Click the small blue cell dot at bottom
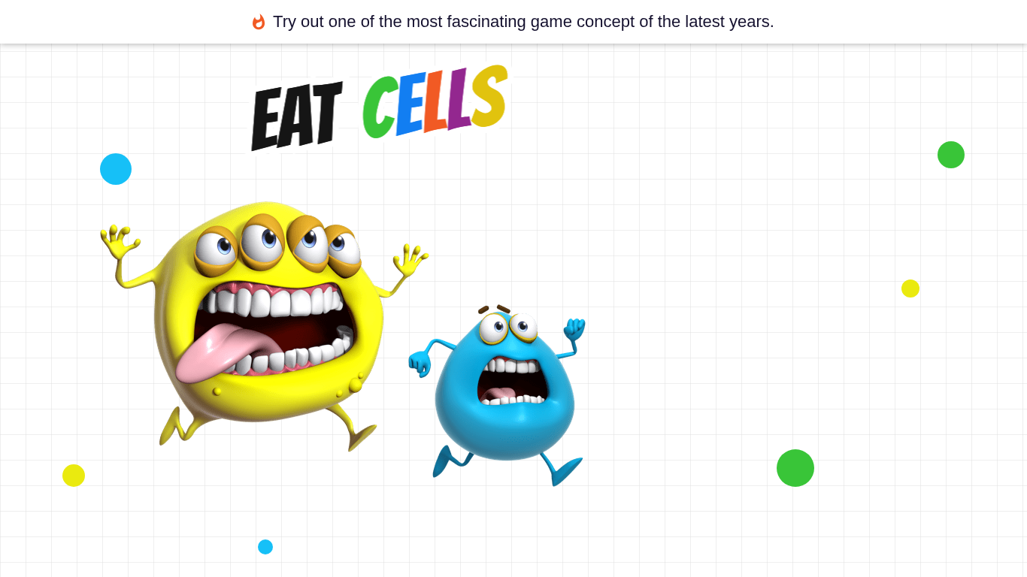 pos(265,547)
